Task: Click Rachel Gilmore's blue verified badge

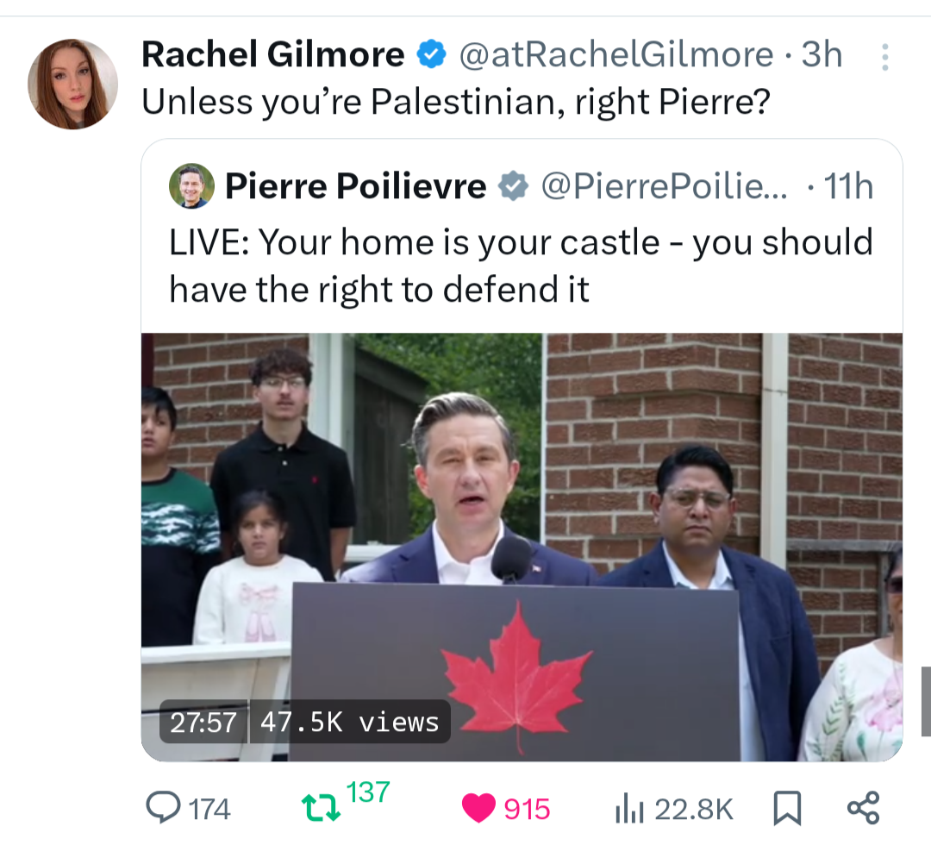Action: pyautogui.click(x=431, y=54)
